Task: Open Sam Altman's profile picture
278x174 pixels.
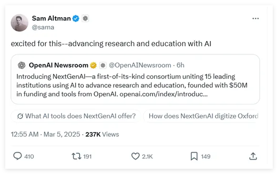Action: [20, 23]
